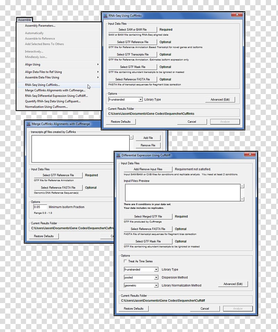Click Add/Remove Input Files button
Viewport: 278px width, 332px height.
[x=148, y=169]
